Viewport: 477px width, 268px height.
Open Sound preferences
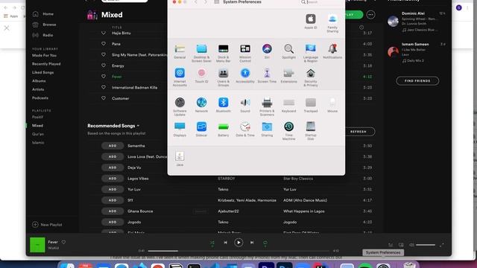click(x=245, y=105)
